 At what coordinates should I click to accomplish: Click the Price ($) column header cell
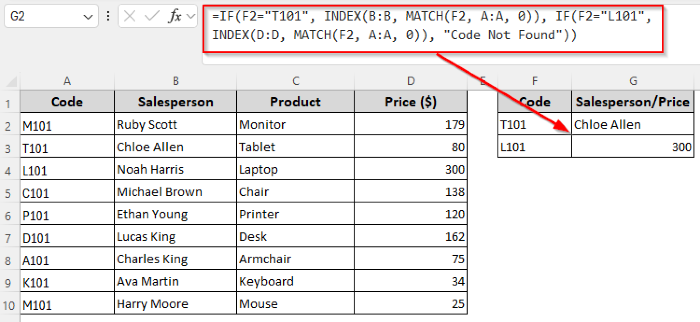click(410, 102)
